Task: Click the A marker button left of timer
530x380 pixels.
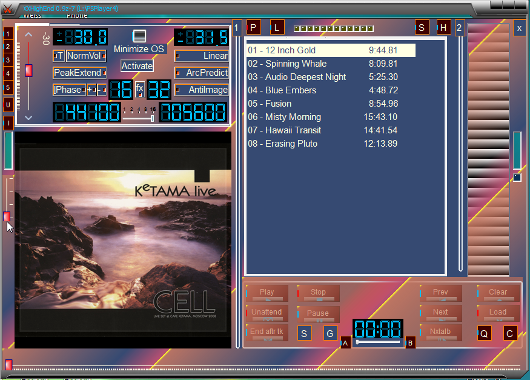Action: (345, 343)
